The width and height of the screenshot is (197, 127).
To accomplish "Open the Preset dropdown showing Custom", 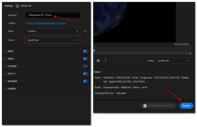I will [53, 31].
